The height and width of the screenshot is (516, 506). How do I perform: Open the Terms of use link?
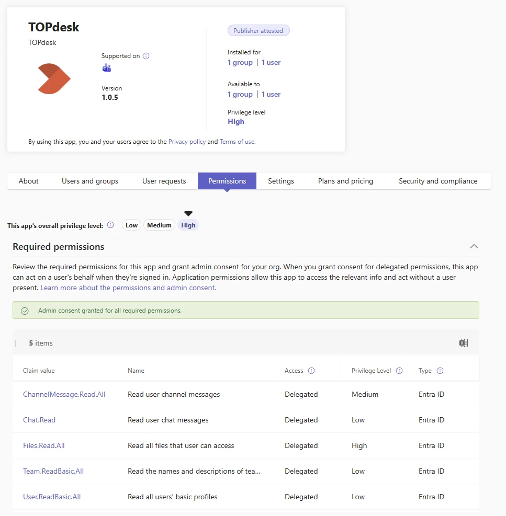point(237,142)
